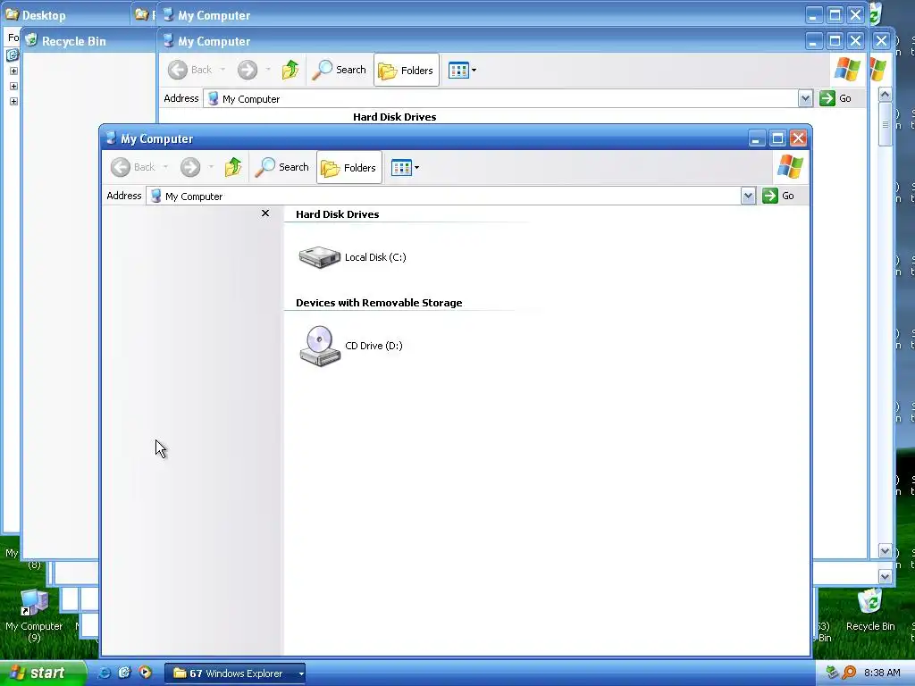This screenshot has height=686, width=915.
Task: Open Forward history dropdown arrow in front window
Action: (211, 167)
